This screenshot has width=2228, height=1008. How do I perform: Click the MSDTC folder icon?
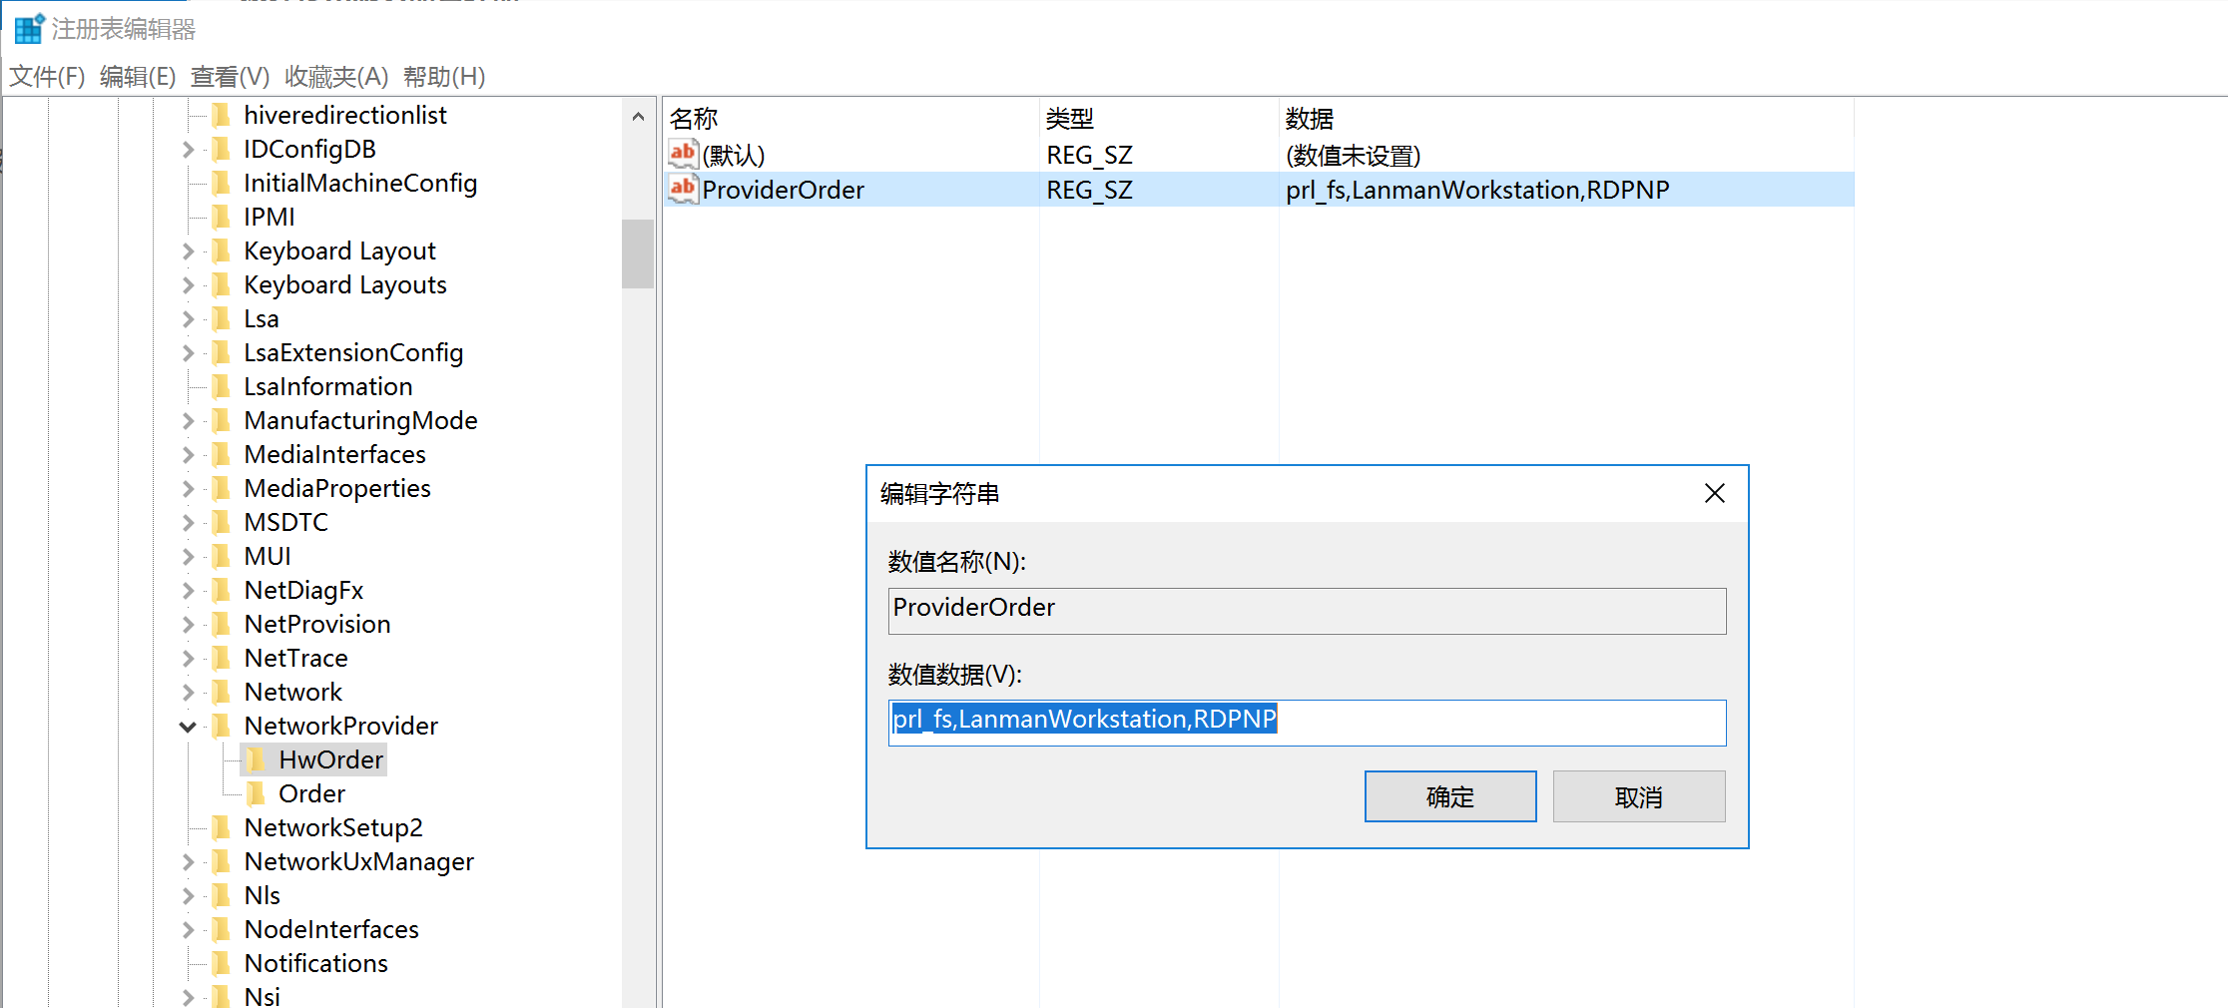(222, 523)
